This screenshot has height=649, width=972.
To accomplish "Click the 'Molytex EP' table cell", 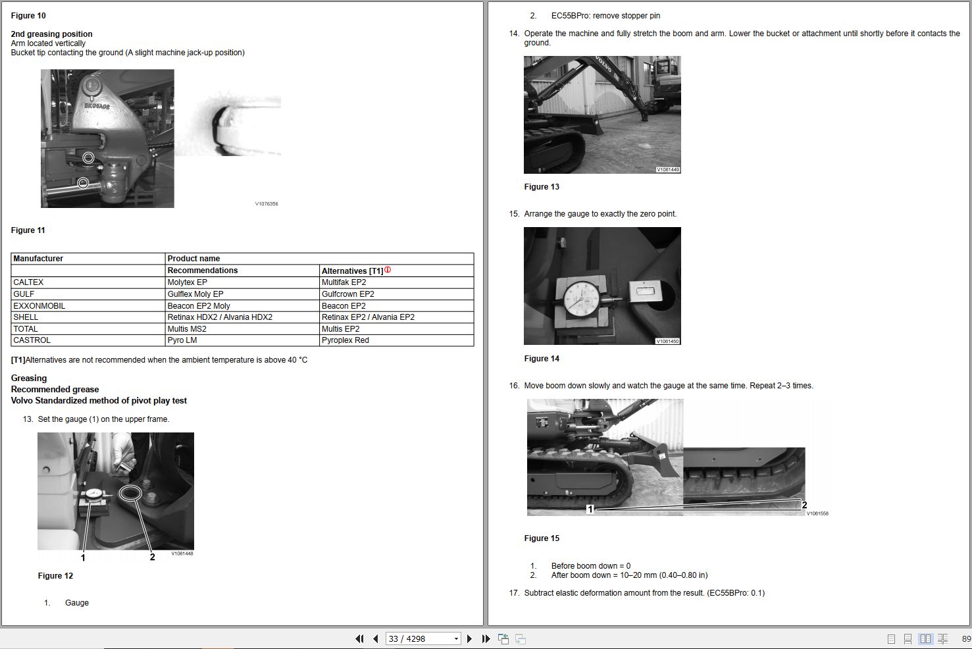I will coord(242,282).
